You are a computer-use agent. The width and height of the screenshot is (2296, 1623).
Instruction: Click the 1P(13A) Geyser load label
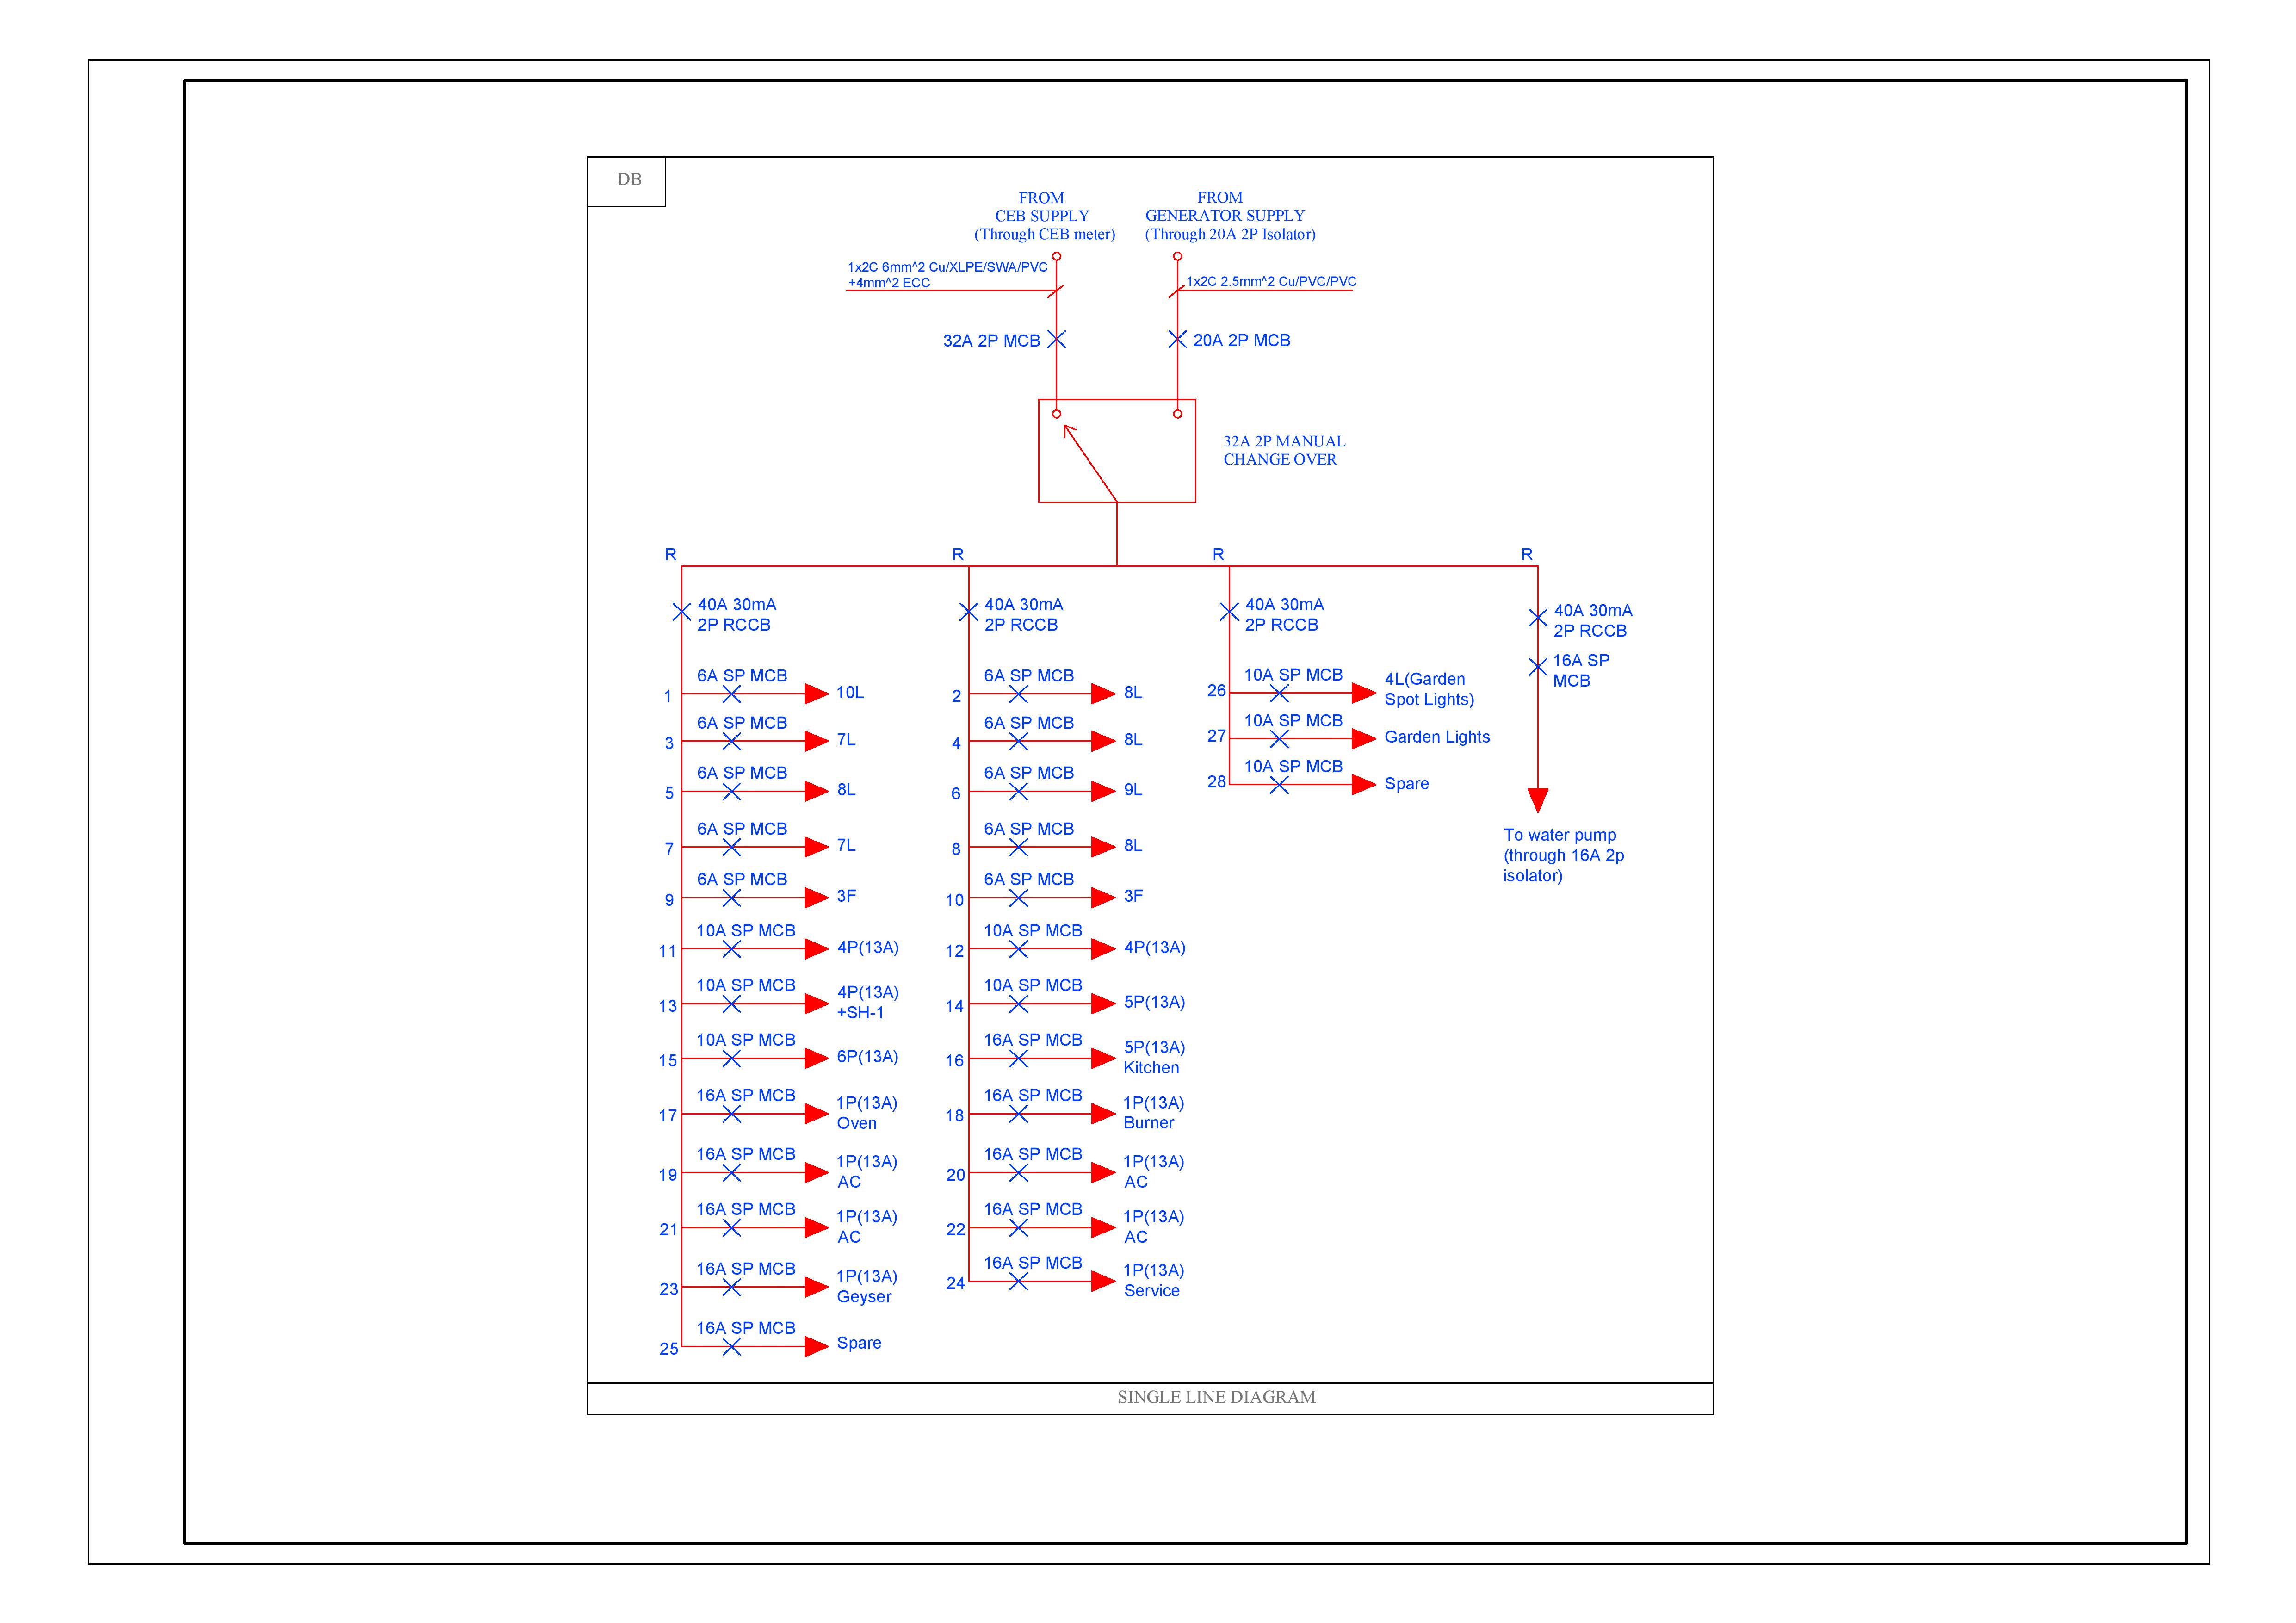866,1286
